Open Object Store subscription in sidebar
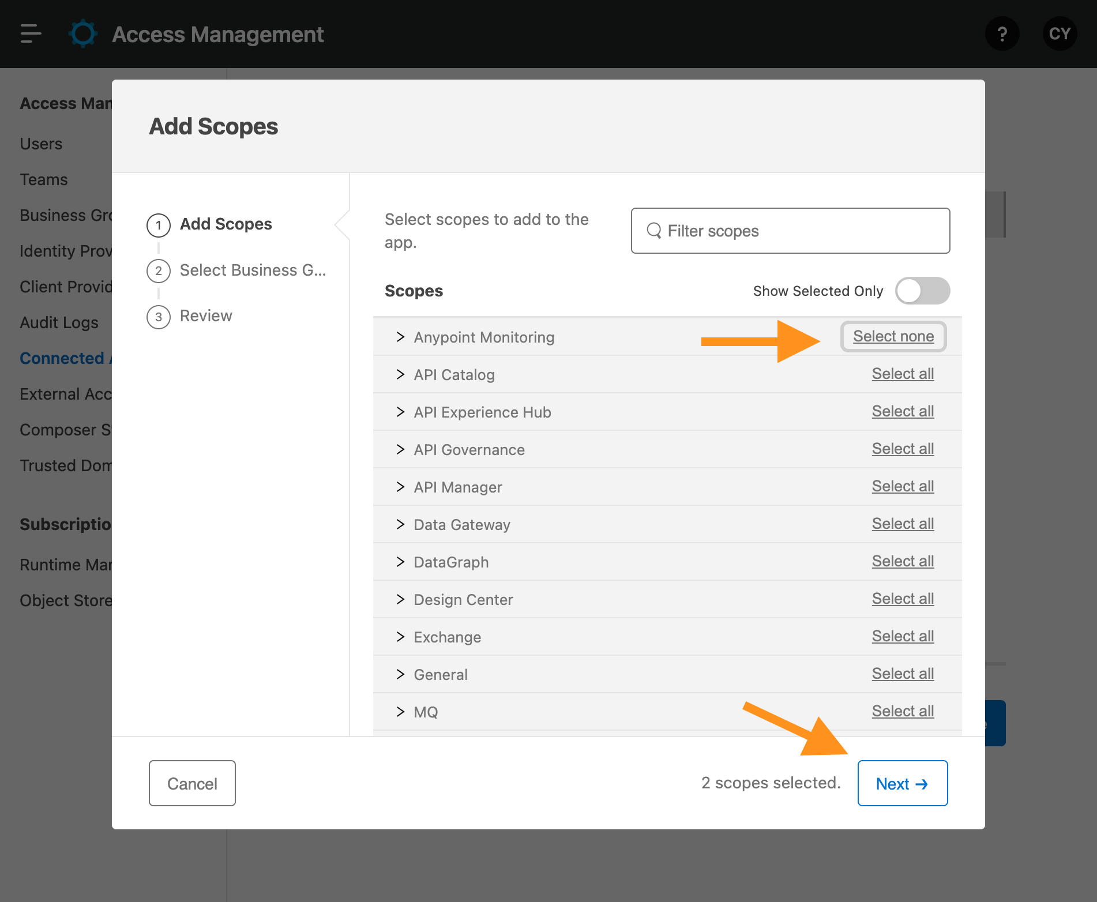Image resolution: width=1097 pixels, height=902 pixels. click(66, 600)
